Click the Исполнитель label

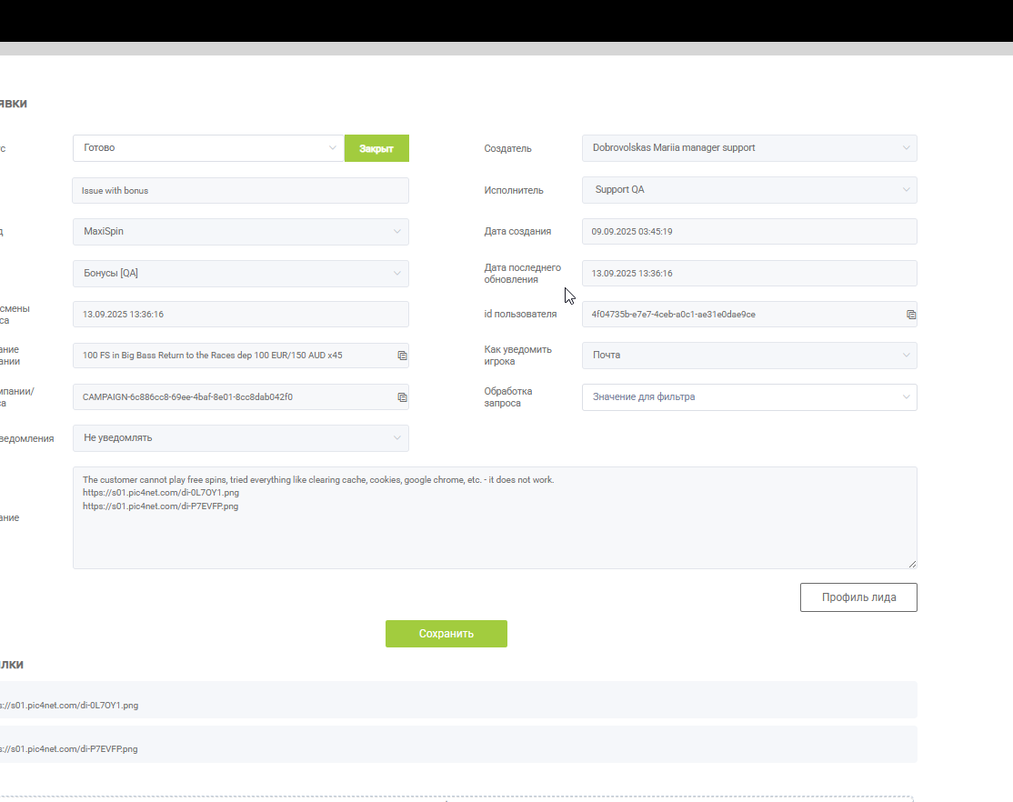(514, 191)
